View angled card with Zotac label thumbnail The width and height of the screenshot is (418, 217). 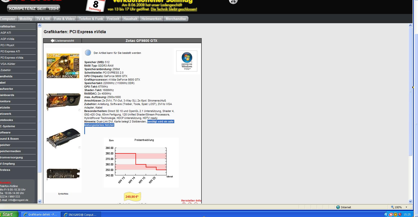63,102
